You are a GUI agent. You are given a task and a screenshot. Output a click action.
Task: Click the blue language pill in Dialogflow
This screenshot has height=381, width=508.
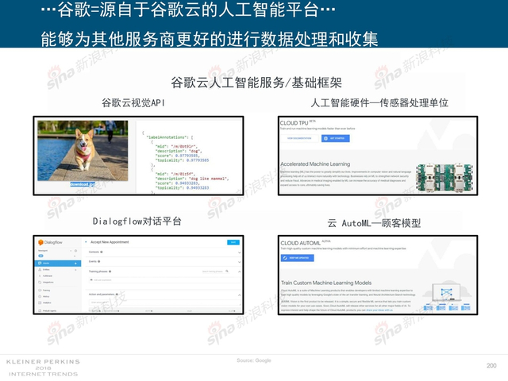coord(40,256)
